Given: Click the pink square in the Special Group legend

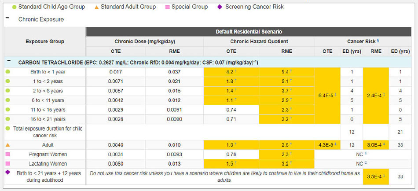Looking at the screenshot, I should (x=167, y=7).
